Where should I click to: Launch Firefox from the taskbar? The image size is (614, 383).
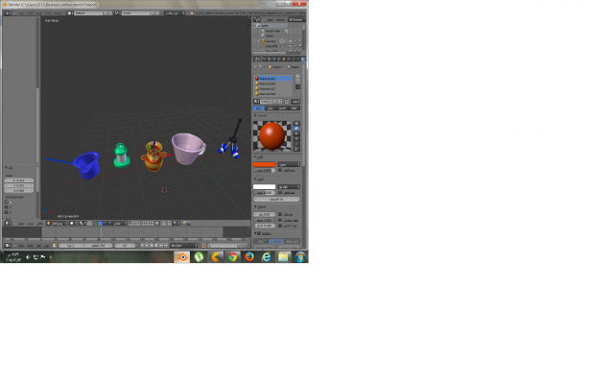pyautogui.click(x=249, y=257)
